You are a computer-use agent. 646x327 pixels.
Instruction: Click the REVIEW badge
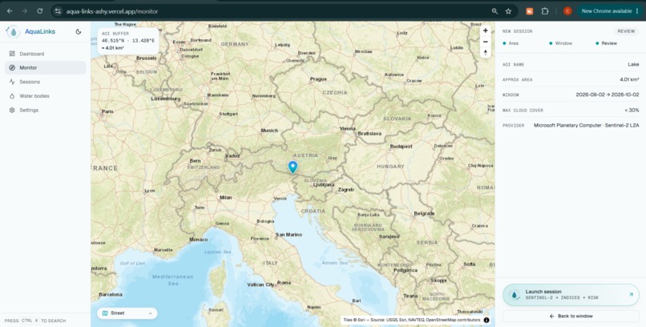[x=626, y=31]
